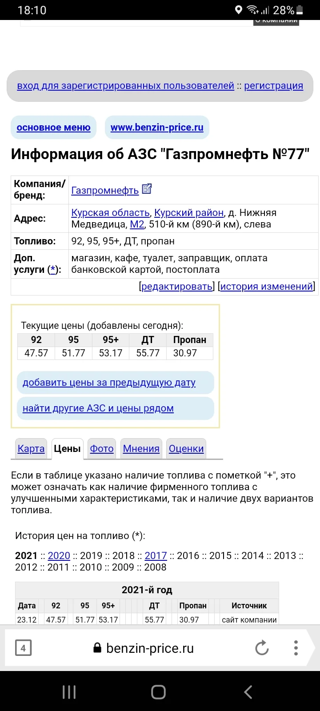Click current price 55.77 for ДТ
This screenshot has width=320, height=711.
point(148,353)
